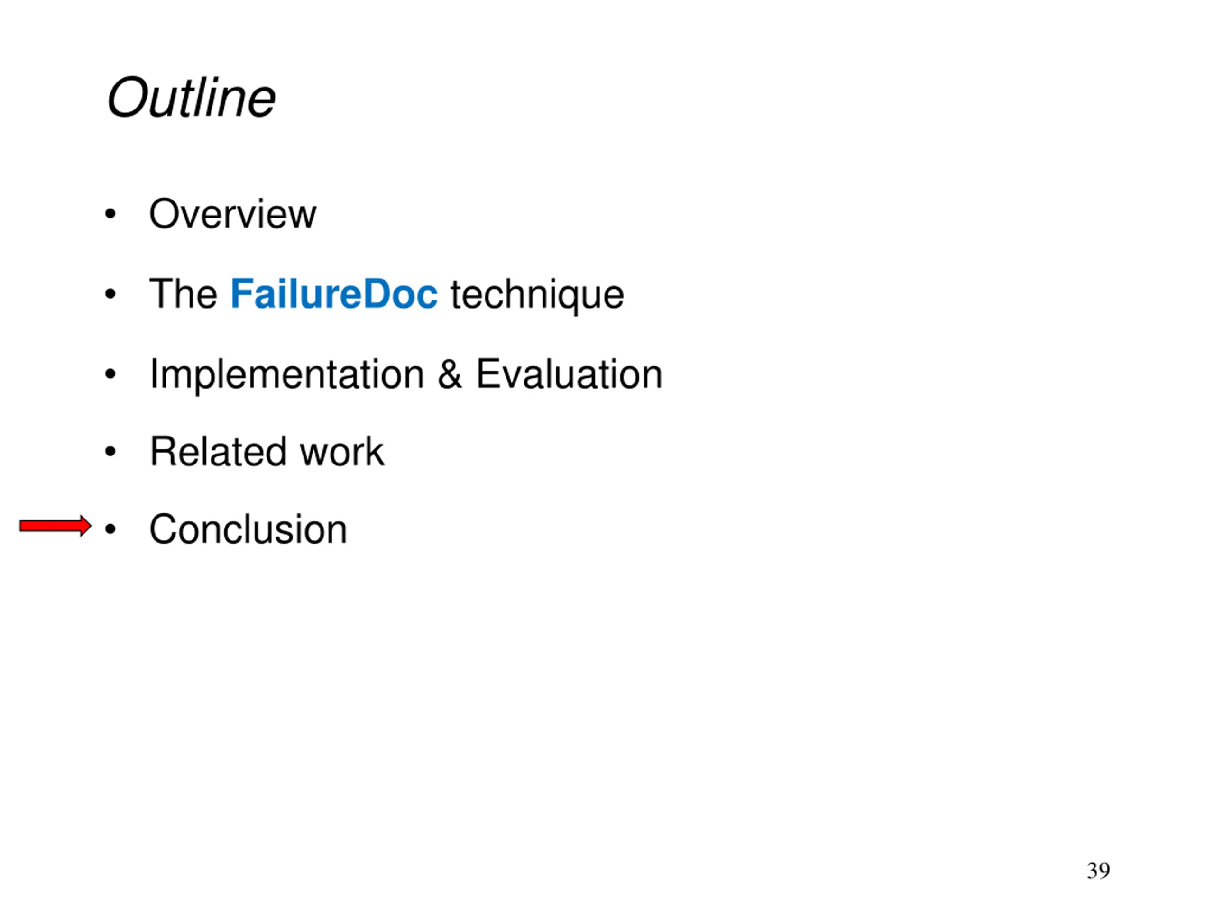The image size is (1214, 910).
Task: Click the blue FailureDoc word
Action: pyautogui.click(x=334, y=294)
